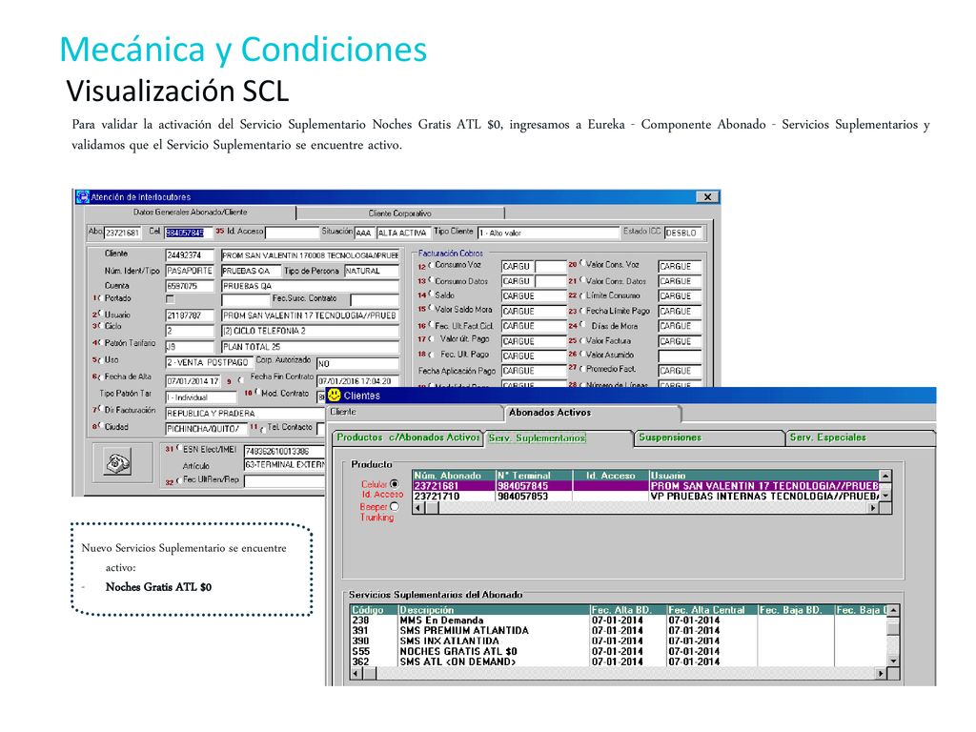The height and width of the screenshot is (732, 976).
Task: Close the Atención de Interlocutores window
Action: pyautogui.click(x=708, y=196)
